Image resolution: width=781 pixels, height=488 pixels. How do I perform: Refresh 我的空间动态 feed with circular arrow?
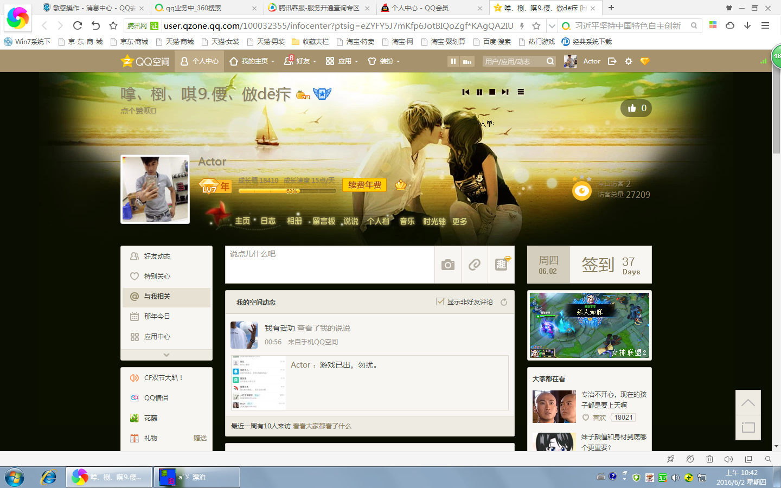point(504,302)
